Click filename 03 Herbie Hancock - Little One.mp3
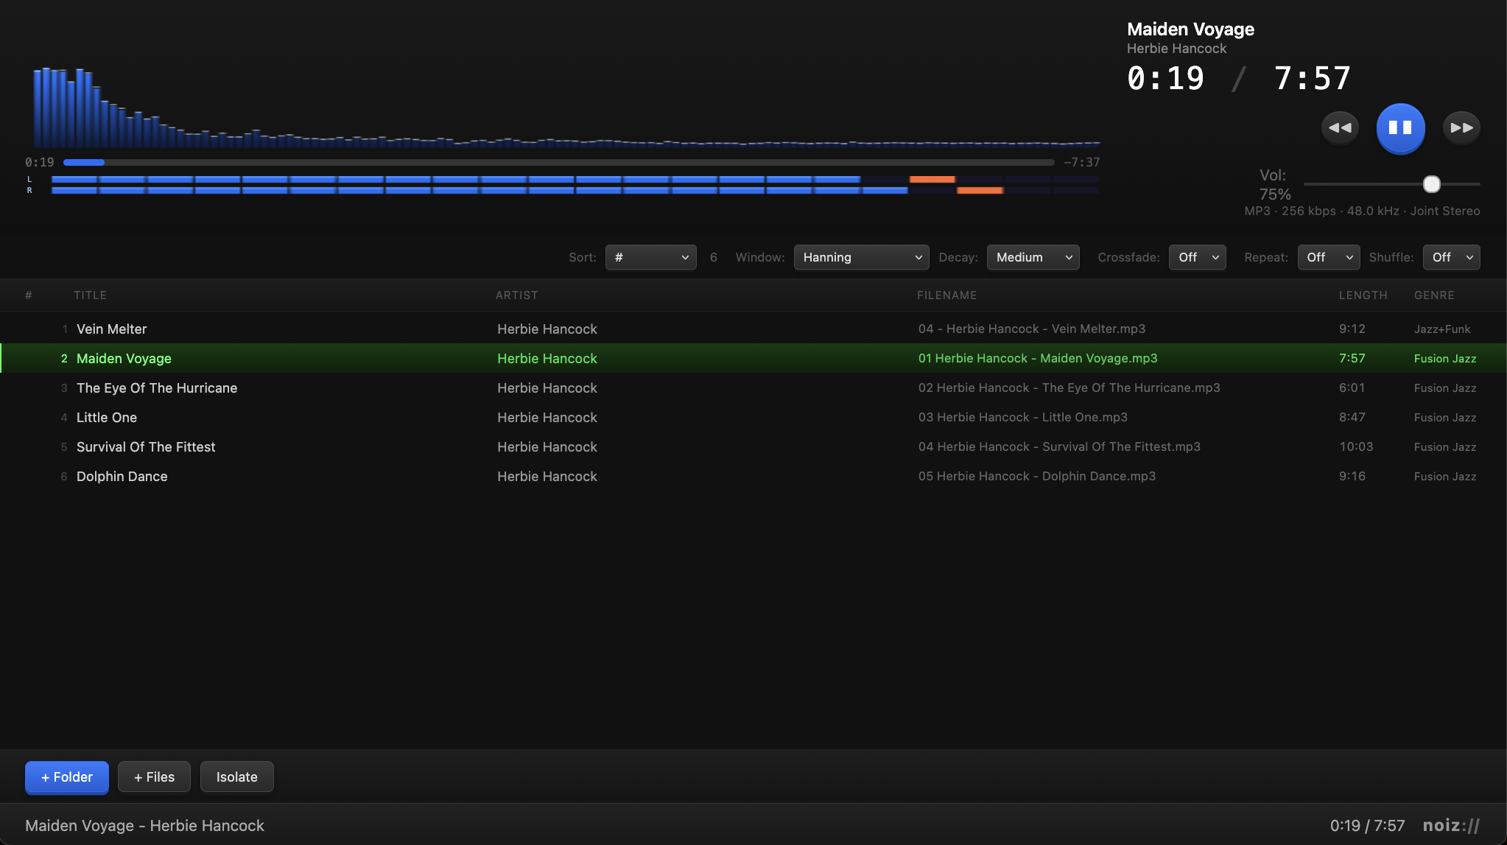1507x845 pixels. pos(1022,417)
